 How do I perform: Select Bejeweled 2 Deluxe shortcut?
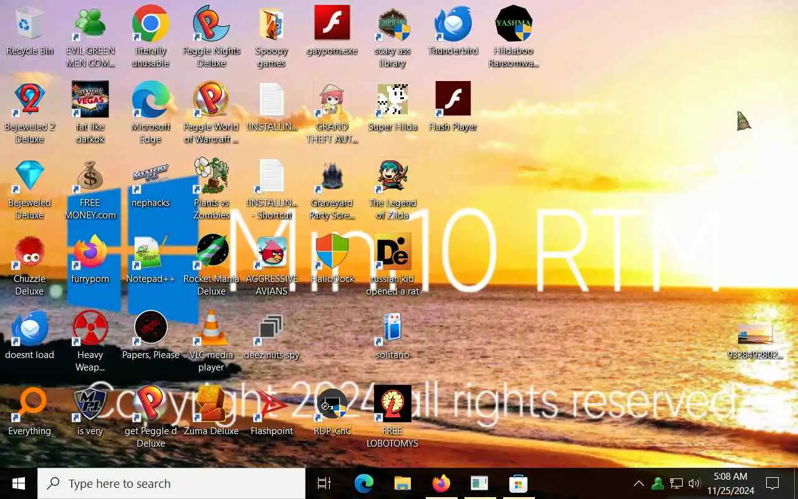click(x=29, y=100)
